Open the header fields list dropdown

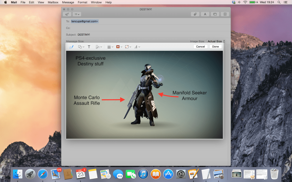tap(77, 14)
